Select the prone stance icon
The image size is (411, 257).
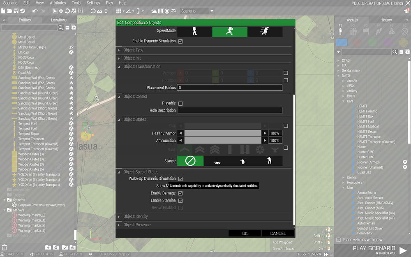click(x=217, y=161)
